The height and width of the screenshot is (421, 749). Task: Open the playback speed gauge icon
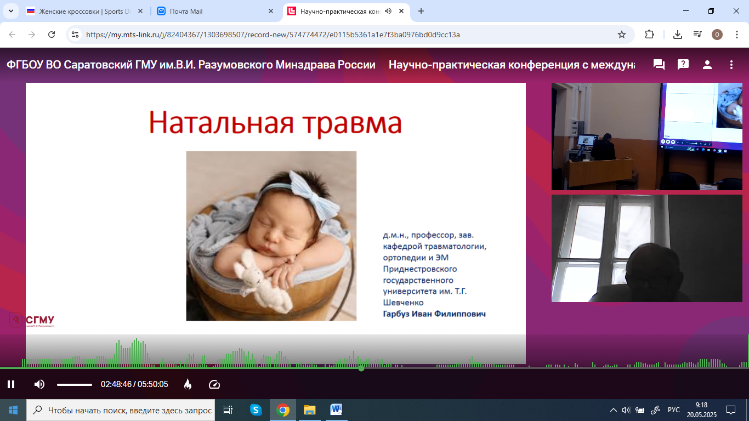point(214,384)
